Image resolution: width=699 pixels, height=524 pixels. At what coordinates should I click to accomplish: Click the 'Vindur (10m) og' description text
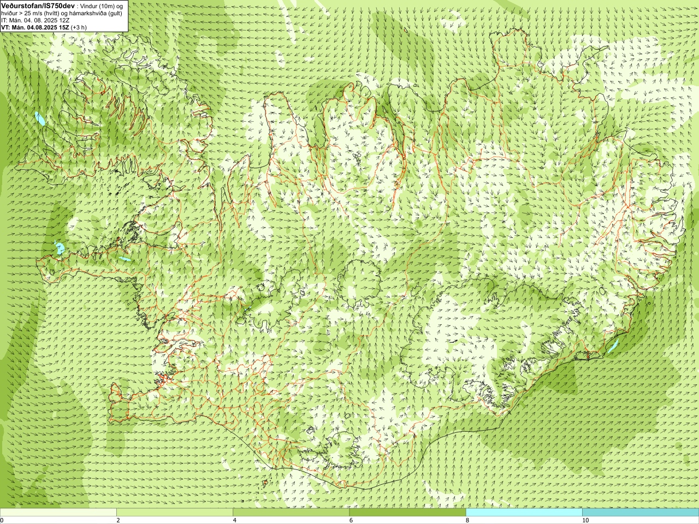[x=102, y=5]
